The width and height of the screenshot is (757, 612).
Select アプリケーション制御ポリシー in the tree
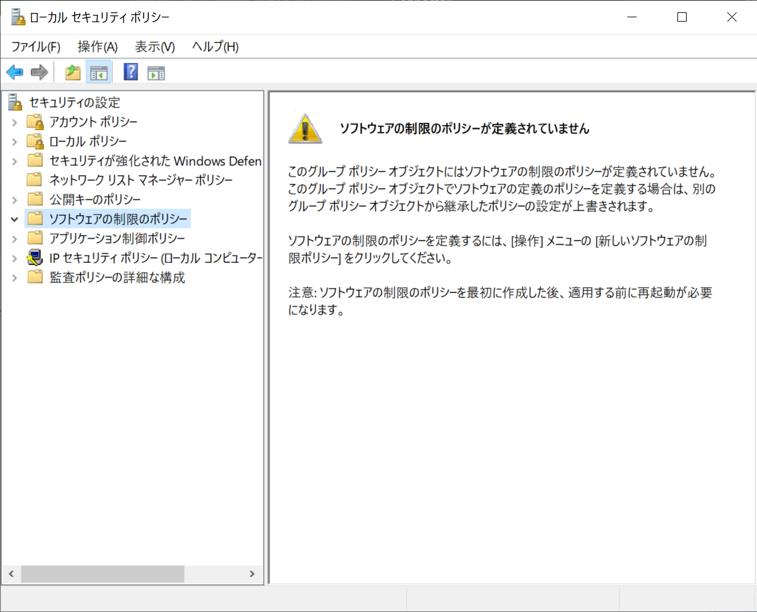click(117, 239)
